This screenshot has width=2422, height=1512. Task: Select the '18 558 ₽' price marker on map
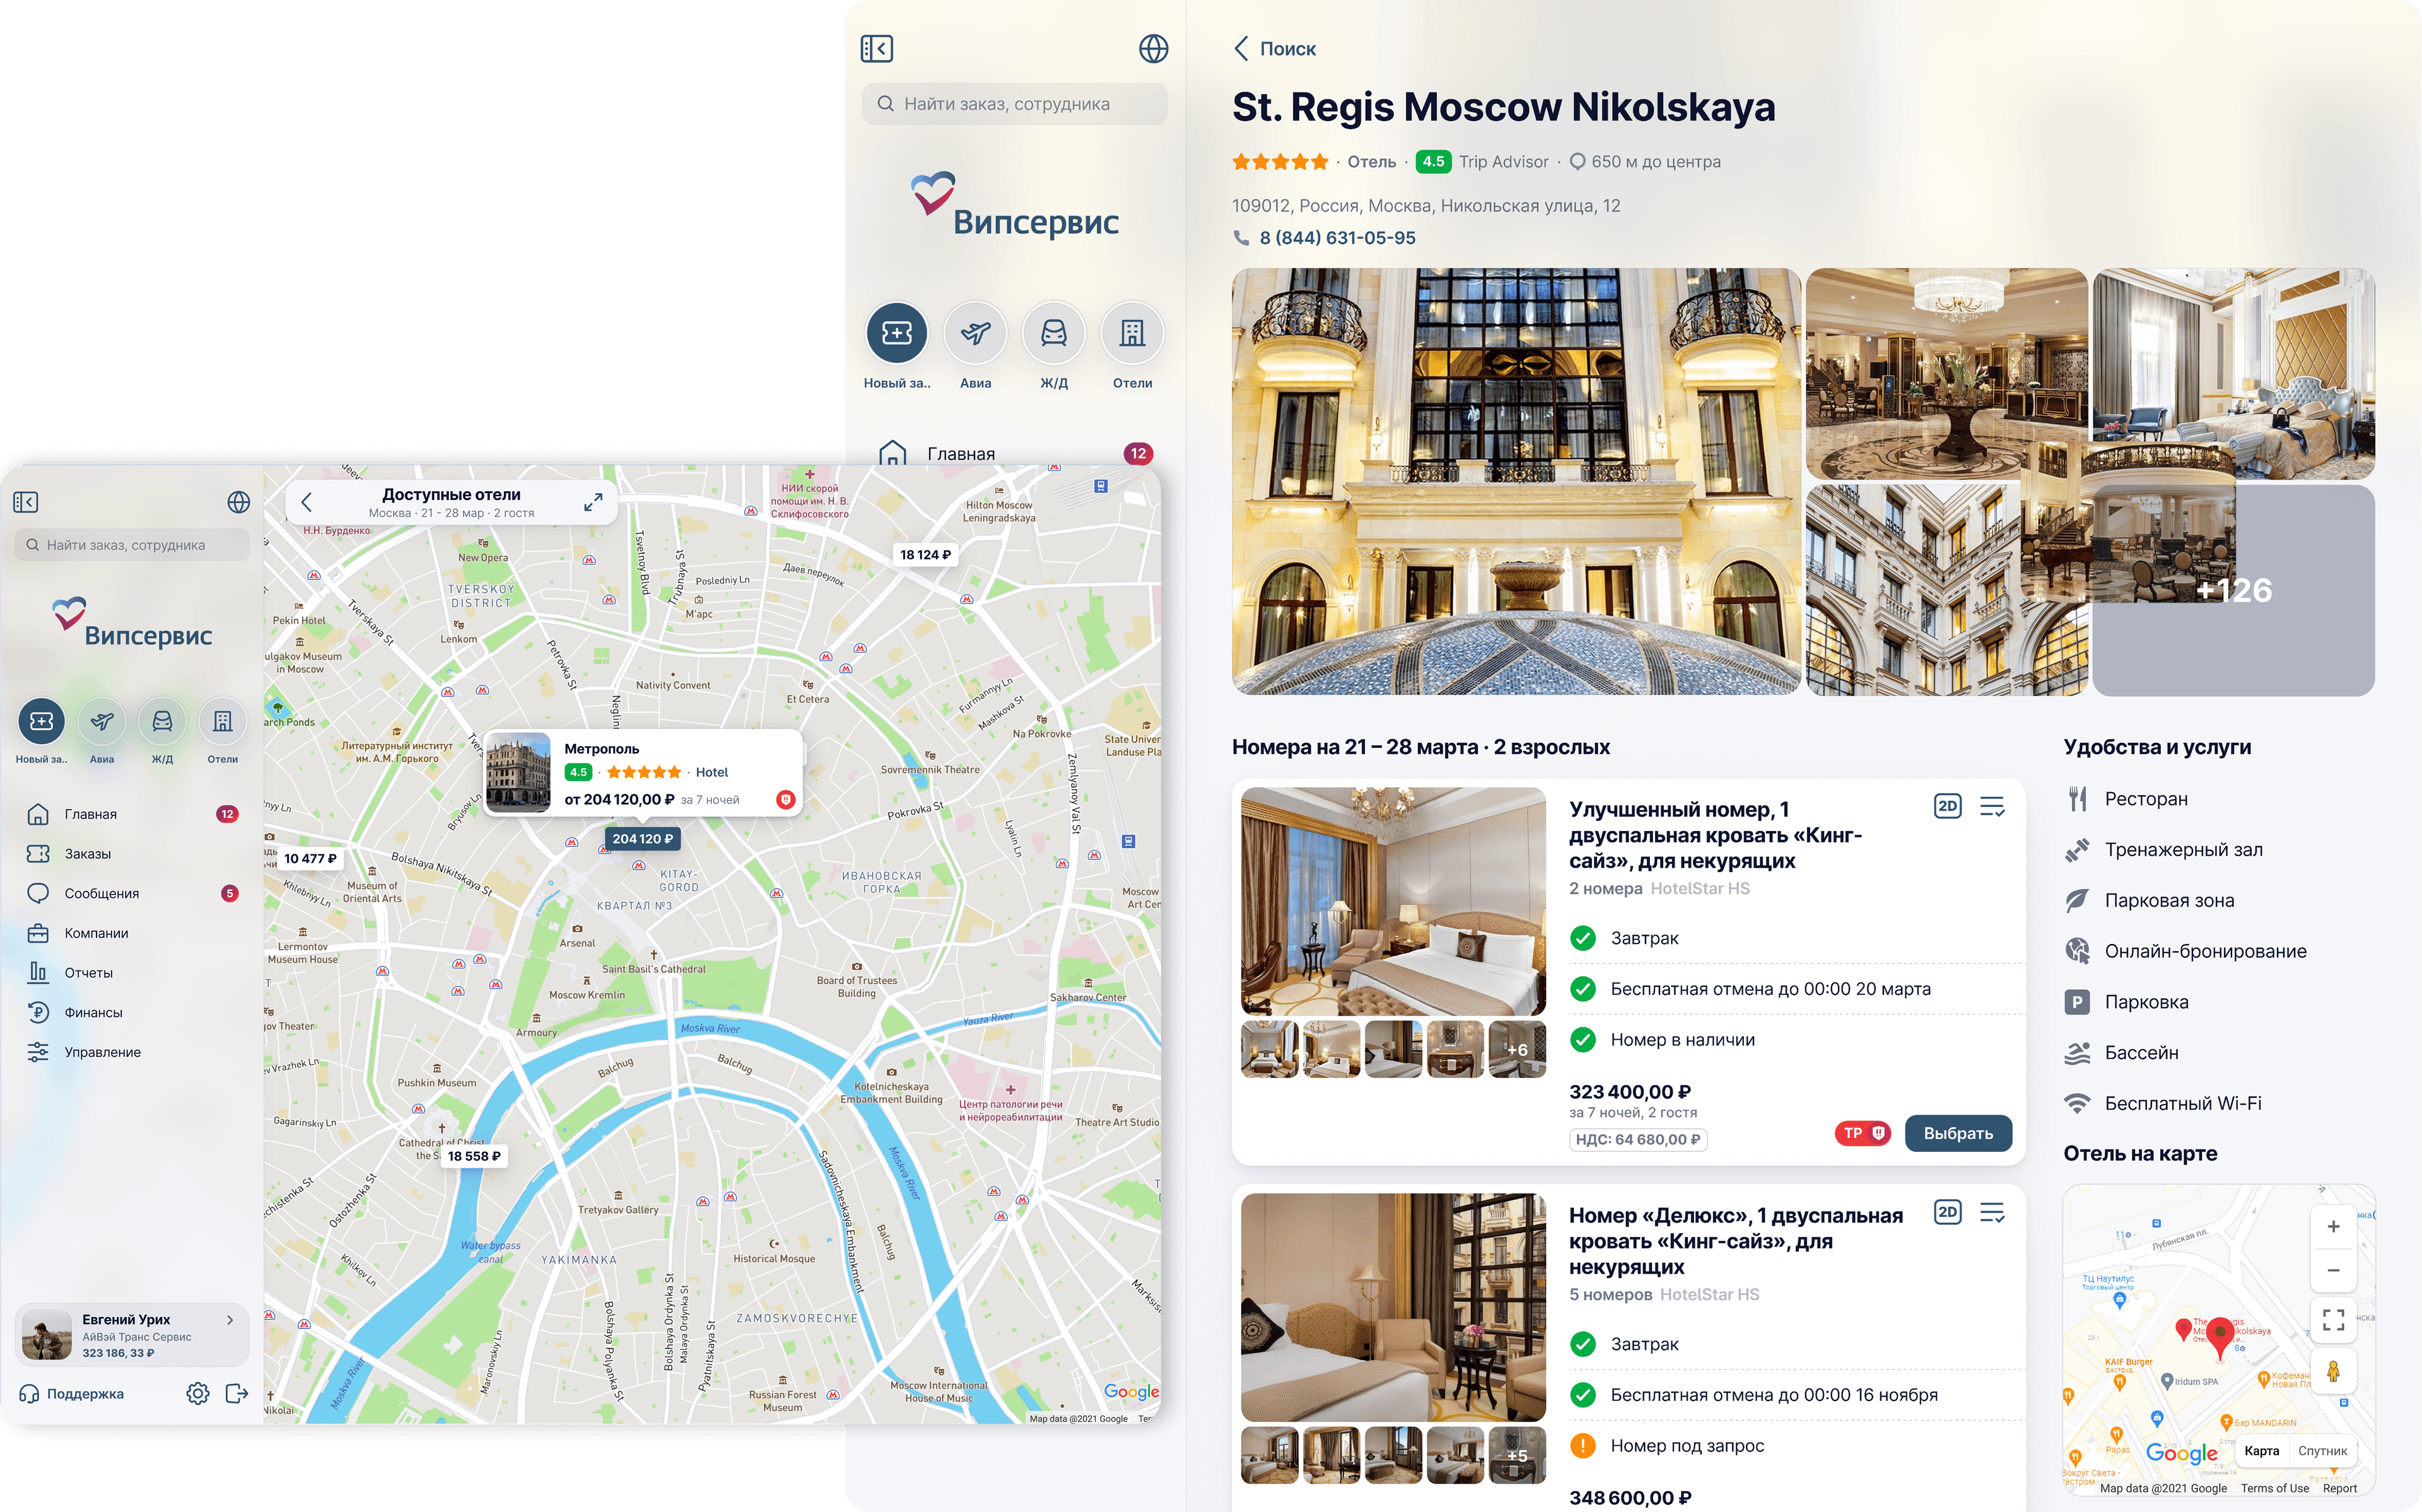474,1156
